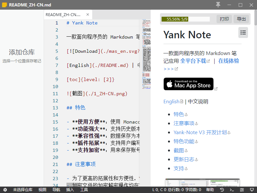Open version history using the clock icon
Viewport: 257px width, 193px height.
tap(222, 189)
